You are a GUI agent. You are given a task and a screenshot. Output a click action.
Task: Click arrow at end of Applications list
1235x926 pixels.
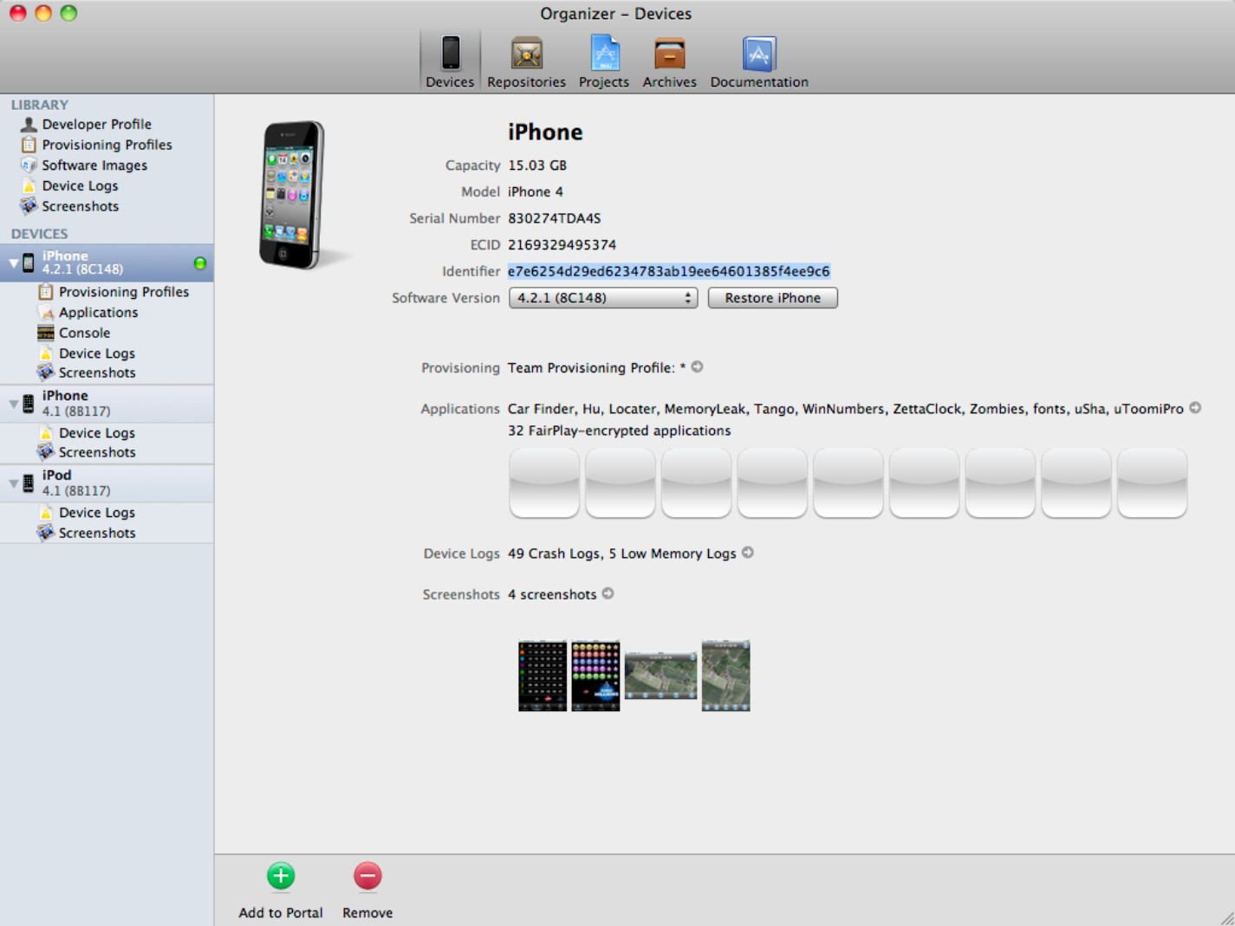pyautogui.click(x=1195, y=408)
